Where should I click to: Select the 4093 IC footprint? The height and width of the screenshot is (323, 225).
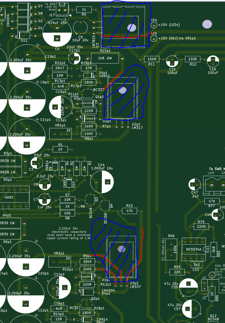click(15, 197)
